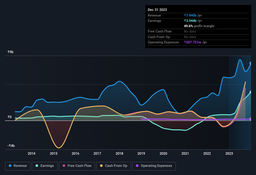Screen dimensions: 256x175
Task: Click the blue Revenue end-point marker
Action: pos(251,63)
